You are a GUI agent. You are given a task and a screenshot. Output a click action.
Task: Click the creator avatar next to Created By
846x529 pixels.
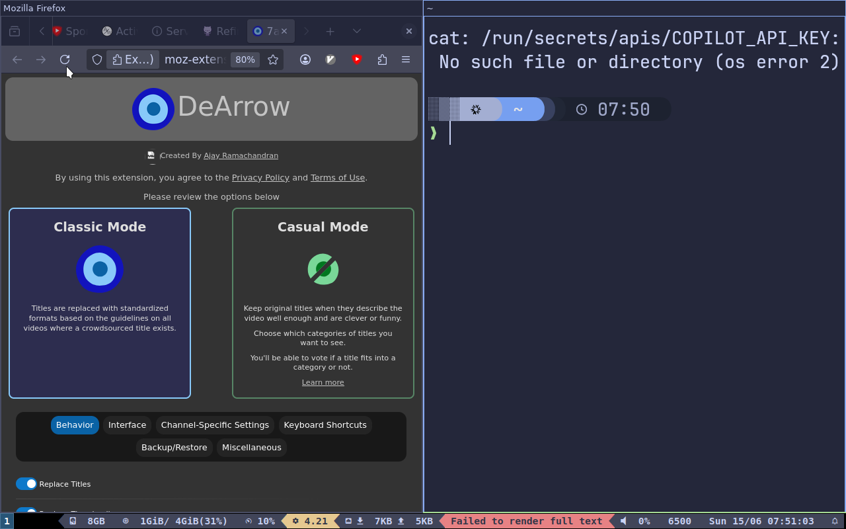(x=151, y=155)
